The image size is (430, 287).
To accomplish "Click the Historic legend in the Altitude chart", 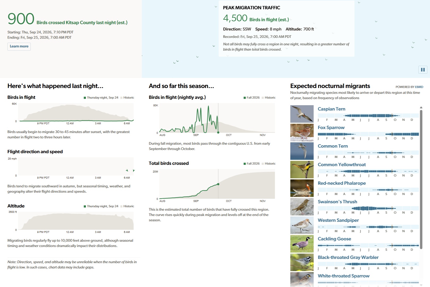I will tap(127, 206).
